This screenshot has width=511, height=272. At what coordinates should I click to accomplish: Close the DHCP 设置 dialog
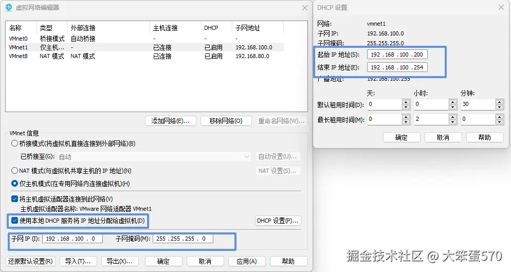pyautogui.click(x=501, y=7)
